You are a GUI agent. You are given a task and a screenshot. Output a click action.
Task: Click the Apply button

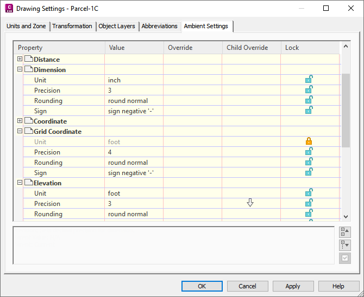pos(293,286)
